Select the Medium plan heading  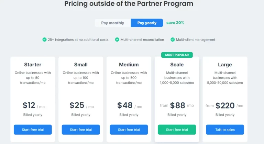pos(129,65)
